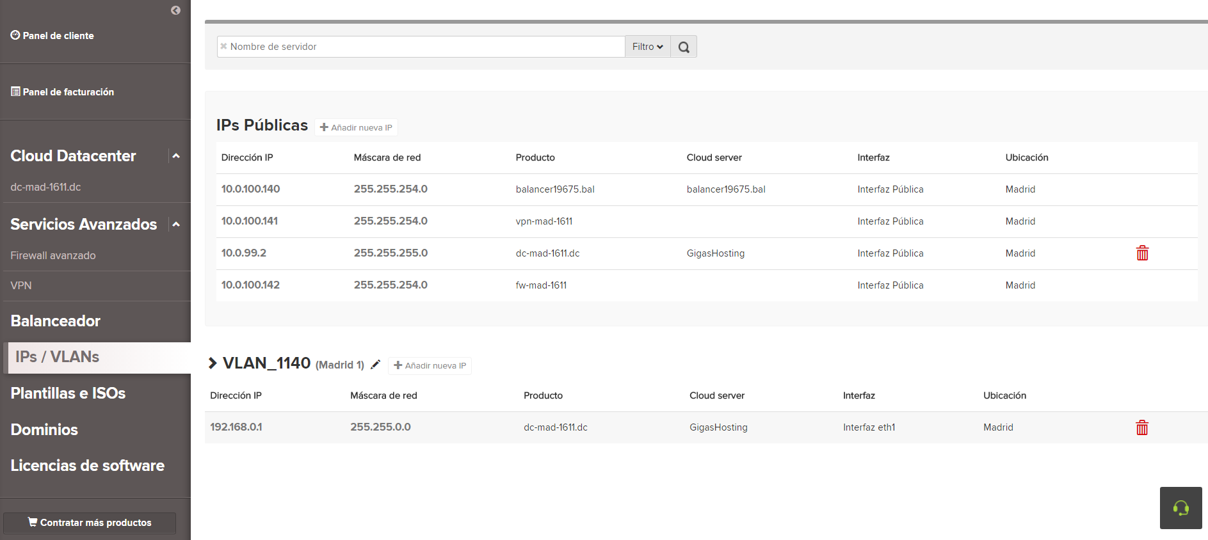Add a new IP to VLAN_1140
Image resolution: width=1208 pixels, height=540 pixels.
point(430,365)
